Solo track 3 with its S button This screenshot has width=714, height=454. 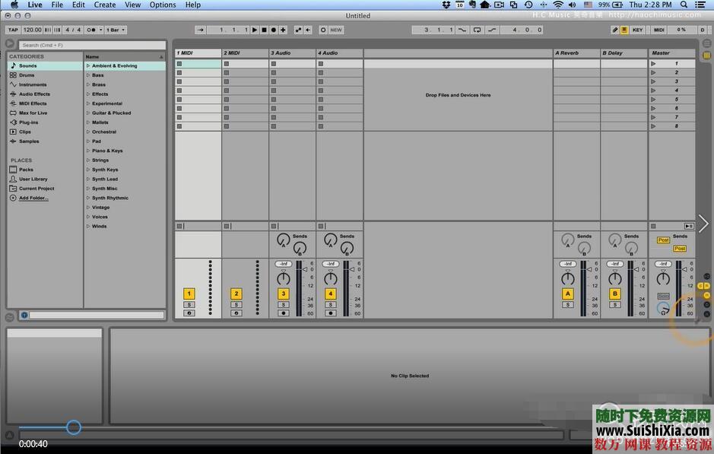pos(284,303)
